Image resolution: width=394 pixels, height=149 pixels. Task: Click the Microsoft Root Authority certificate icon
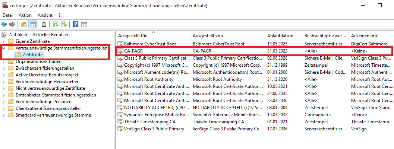121,79
